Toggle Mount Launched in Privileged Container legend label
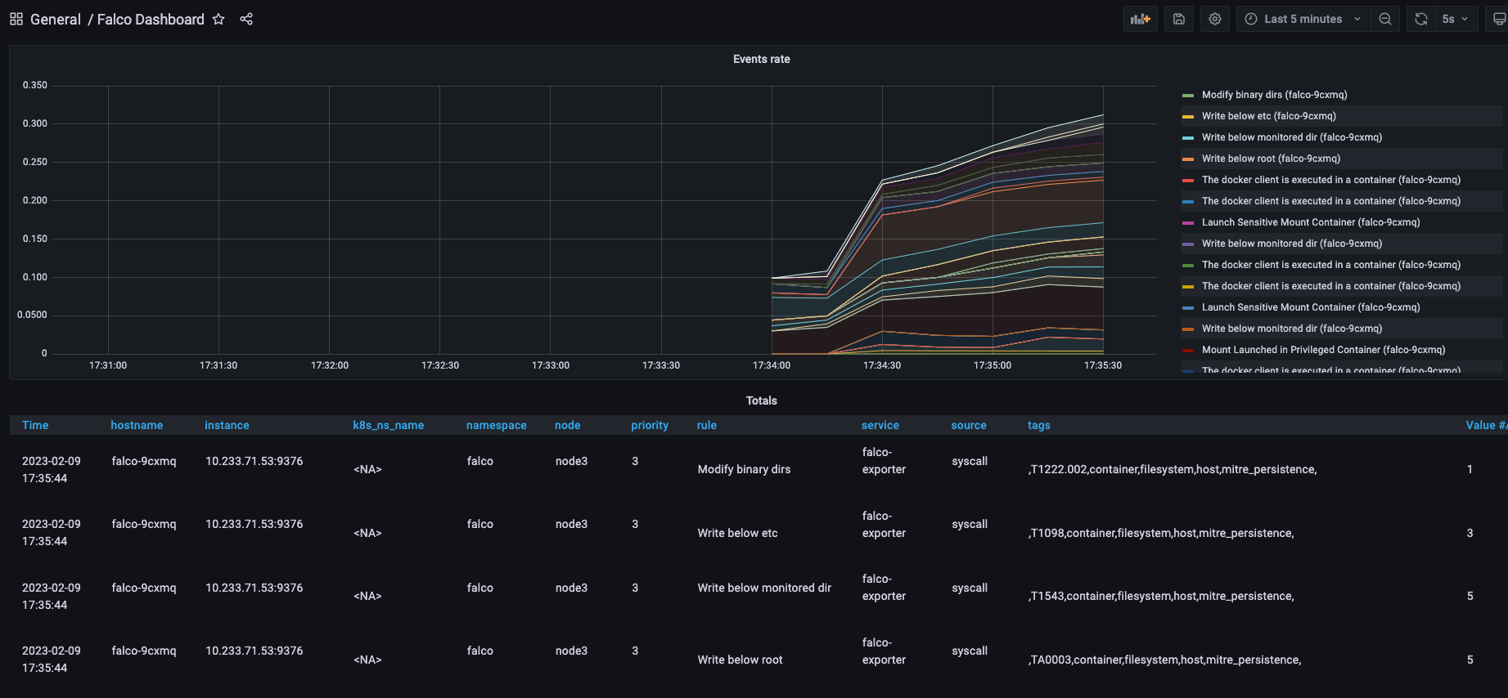The width and height of the screenshot is (1508, 698). 1323,350
